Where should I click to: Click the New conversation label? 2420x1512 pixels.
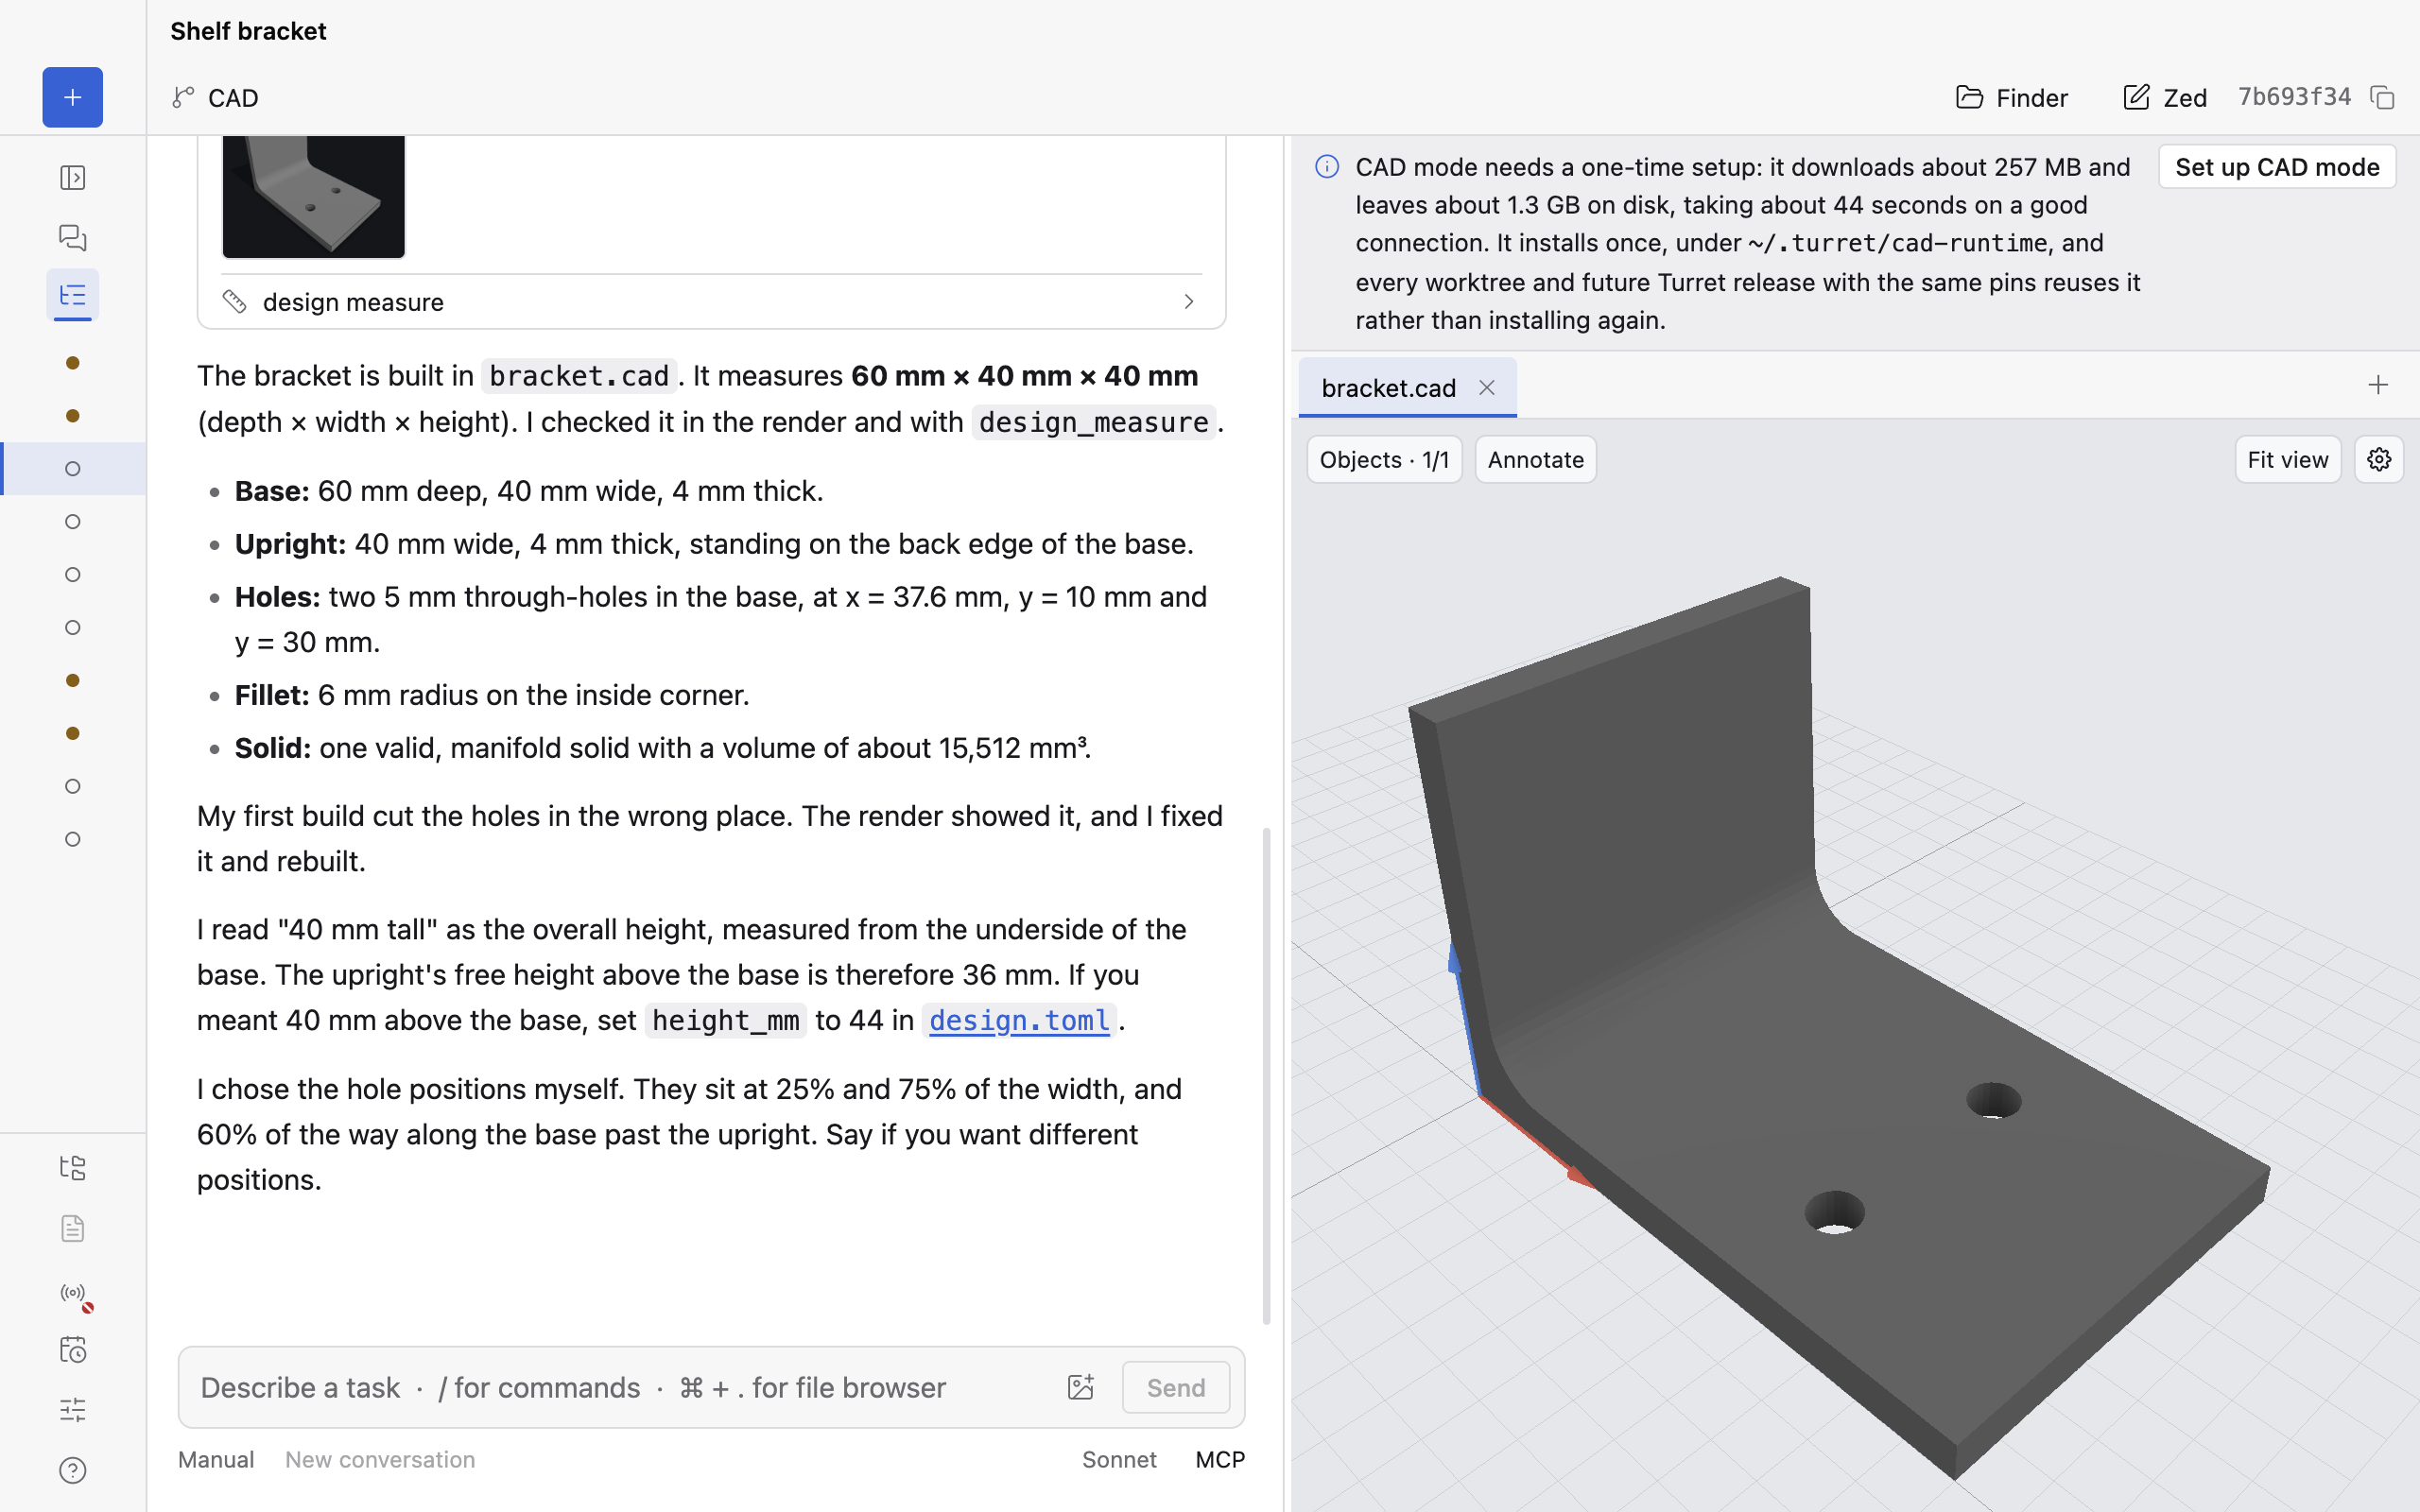pyautogui.click(x=380, y=1459)
